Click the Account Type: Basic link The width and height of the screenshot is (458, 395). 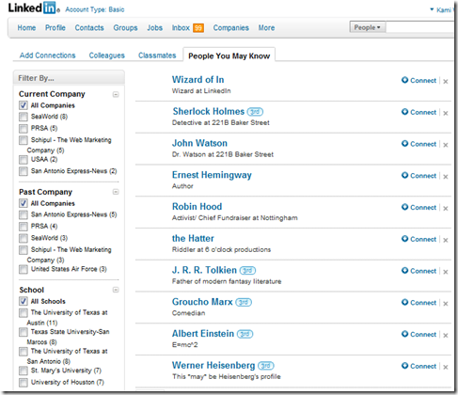coord(95,9)
